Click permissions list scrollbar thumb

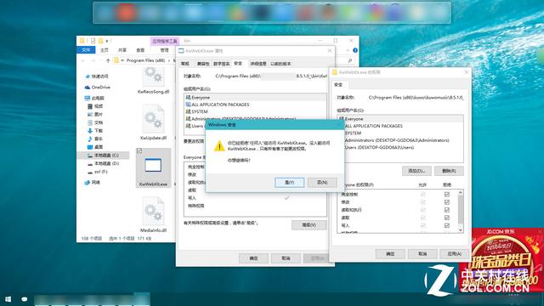(x=461, y=210)
